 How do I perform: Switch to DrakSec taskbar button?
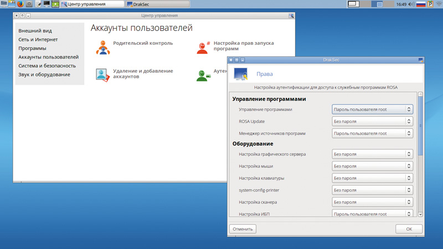158,4
